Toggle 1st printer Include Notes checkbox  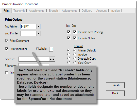(x=69, y=38)
